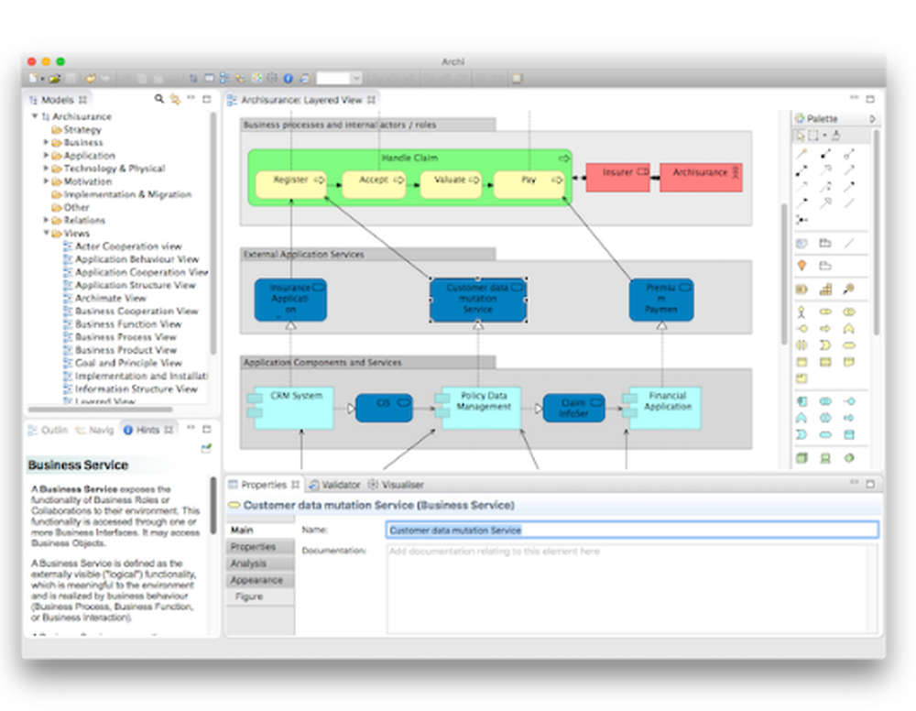916x711 pixels.
Task: Select the Analysis tab in Properties
Action: pyautogui.click(x=260, y=563)
